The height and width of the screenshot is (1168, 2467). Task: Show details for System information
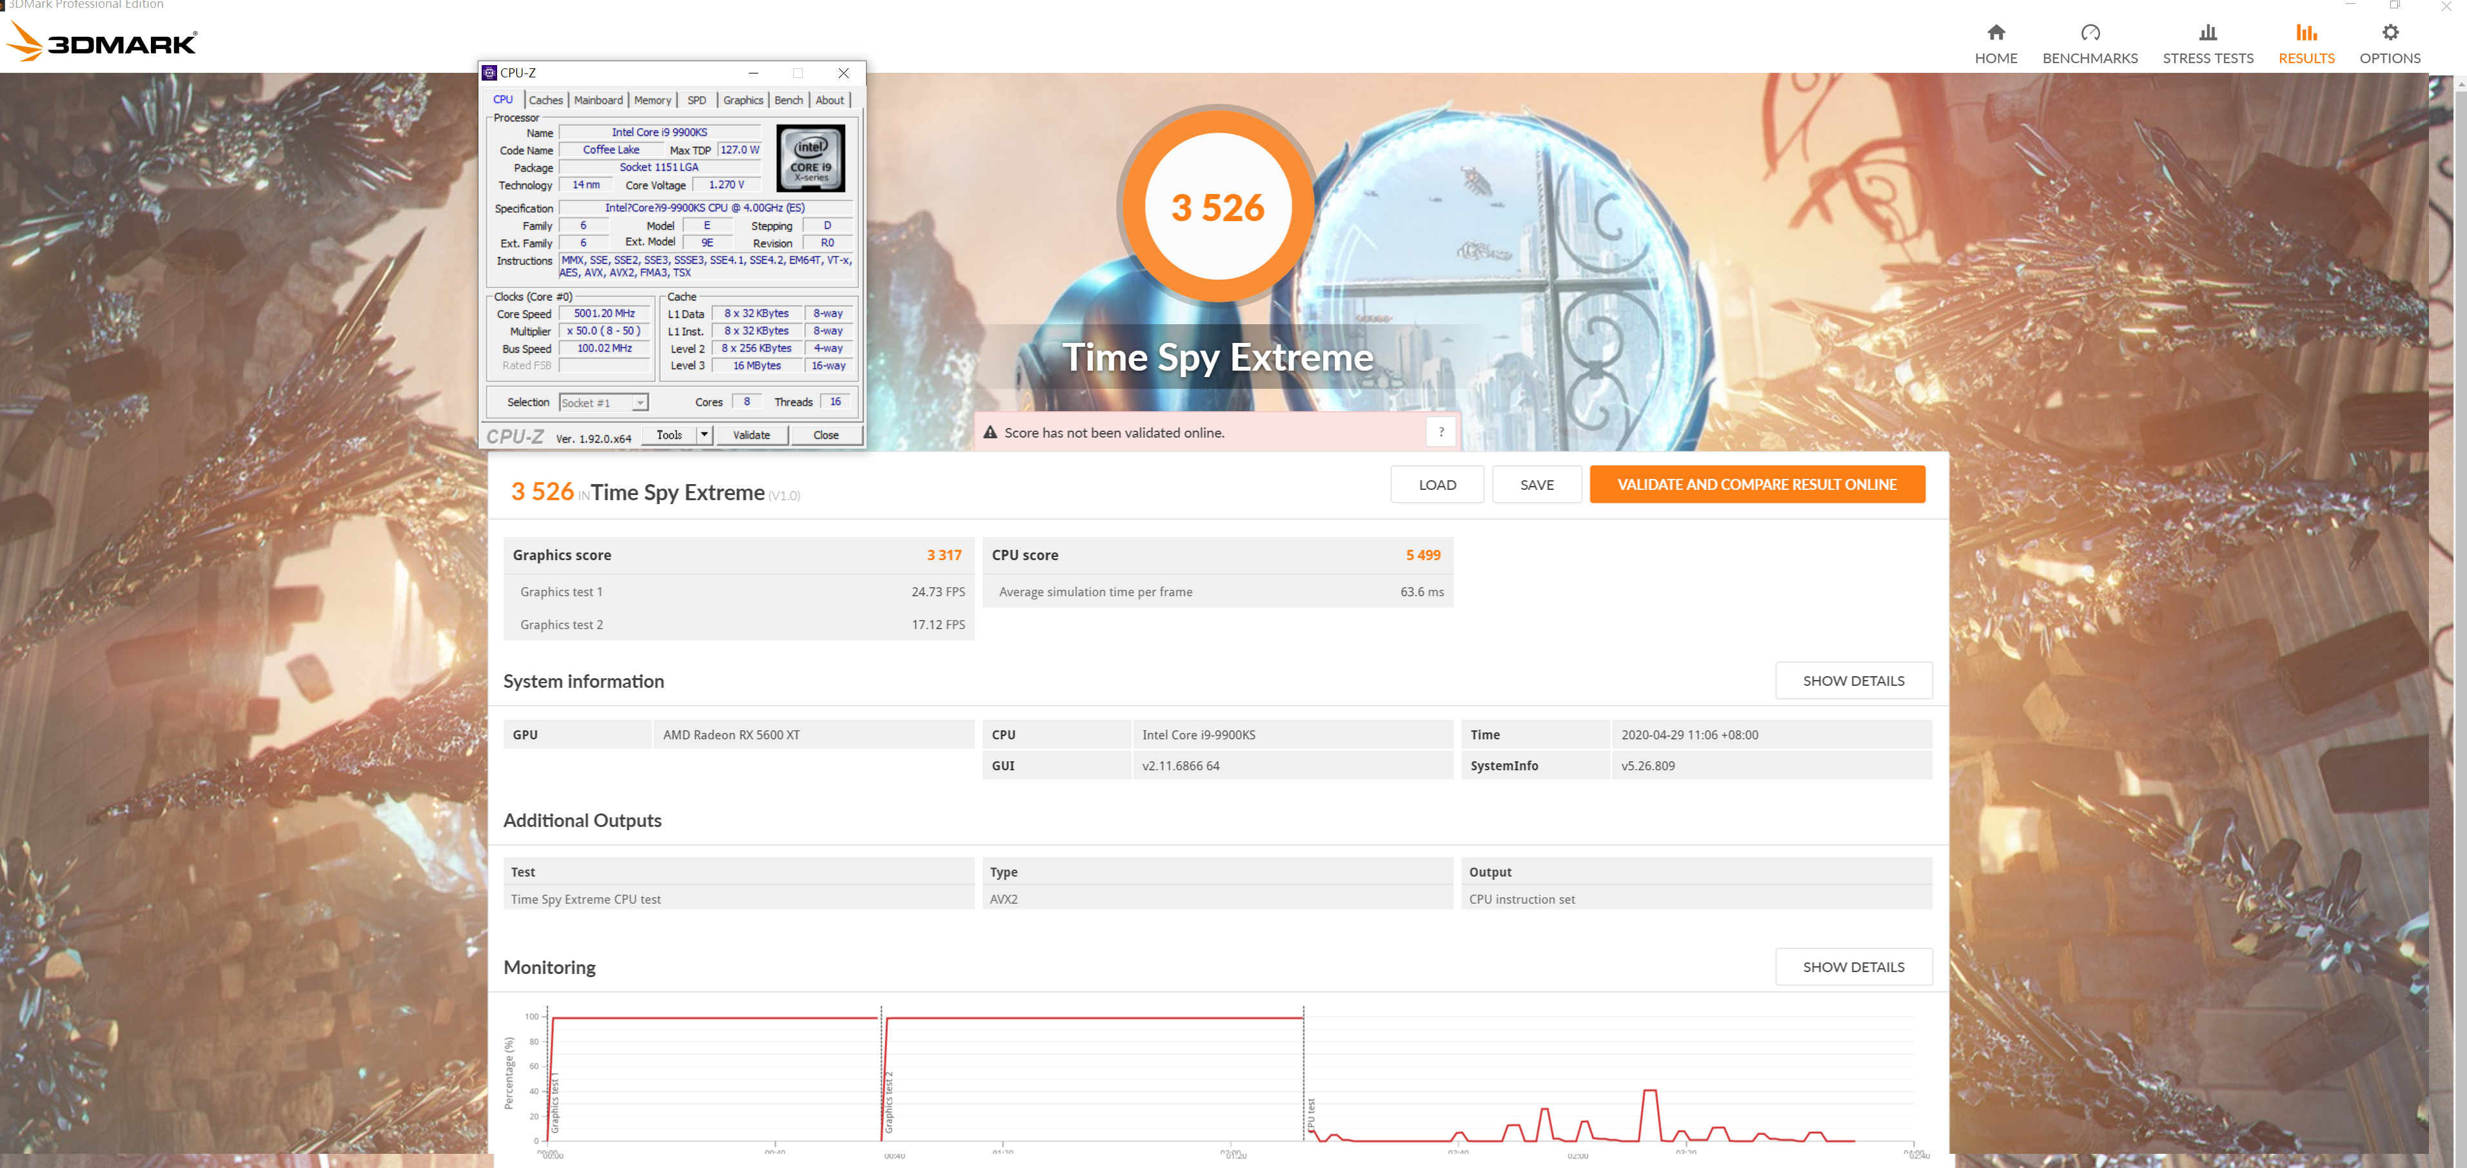click(x=1853, y=681)
